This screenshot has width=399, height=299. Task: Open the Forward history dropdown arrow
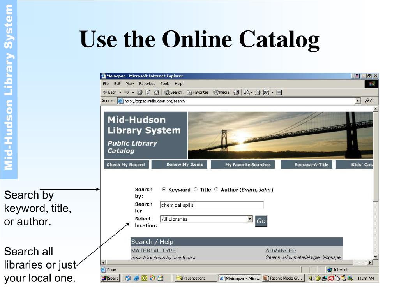coord(133,93)
